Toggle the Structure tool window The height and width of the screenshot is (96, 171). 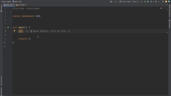click(1, 80)
